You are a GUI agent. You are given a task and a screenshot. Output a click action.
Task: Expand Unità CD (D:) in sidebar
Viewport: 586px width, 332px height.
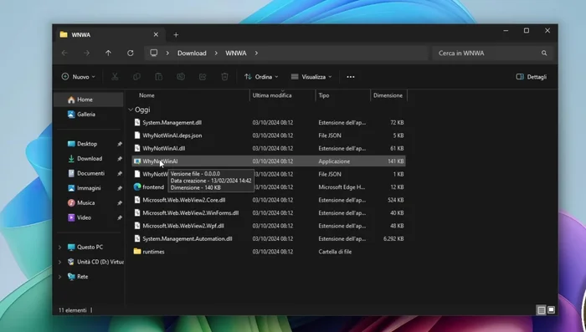[x=59, y=262]
